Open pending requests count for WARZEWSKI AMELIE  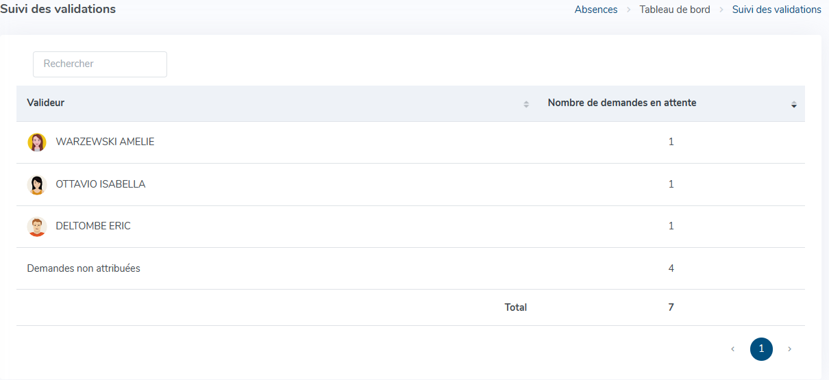pos(671,142)
